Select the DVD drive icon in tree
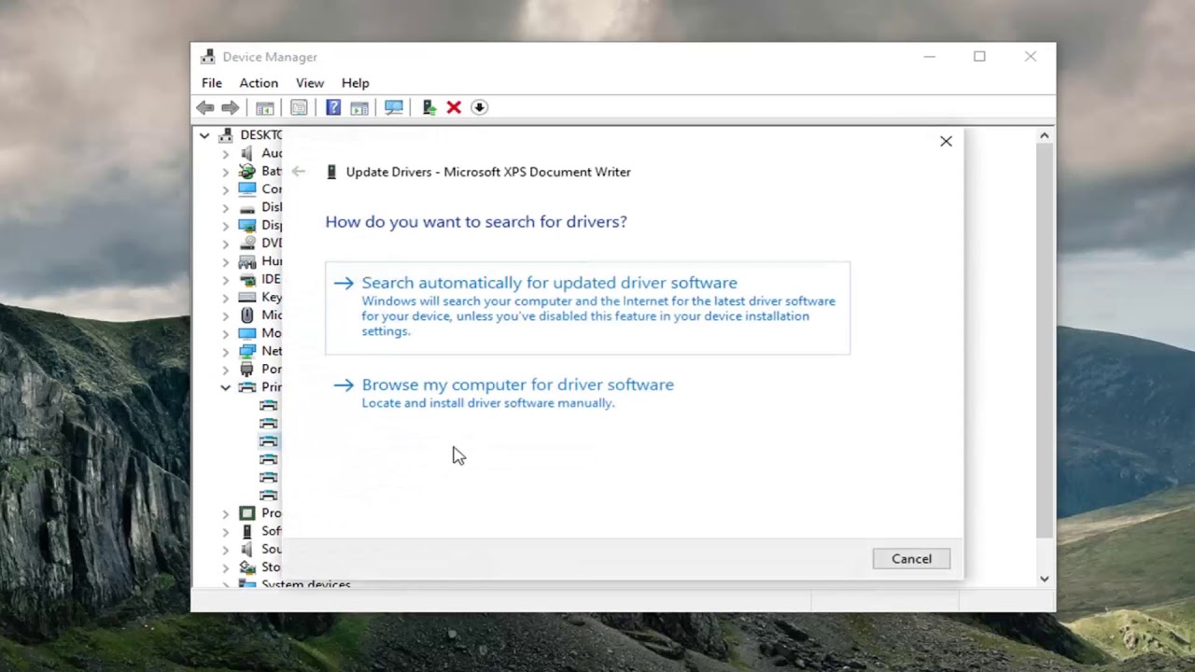The height and width of the screenshot is (672, 1195). 247,243
